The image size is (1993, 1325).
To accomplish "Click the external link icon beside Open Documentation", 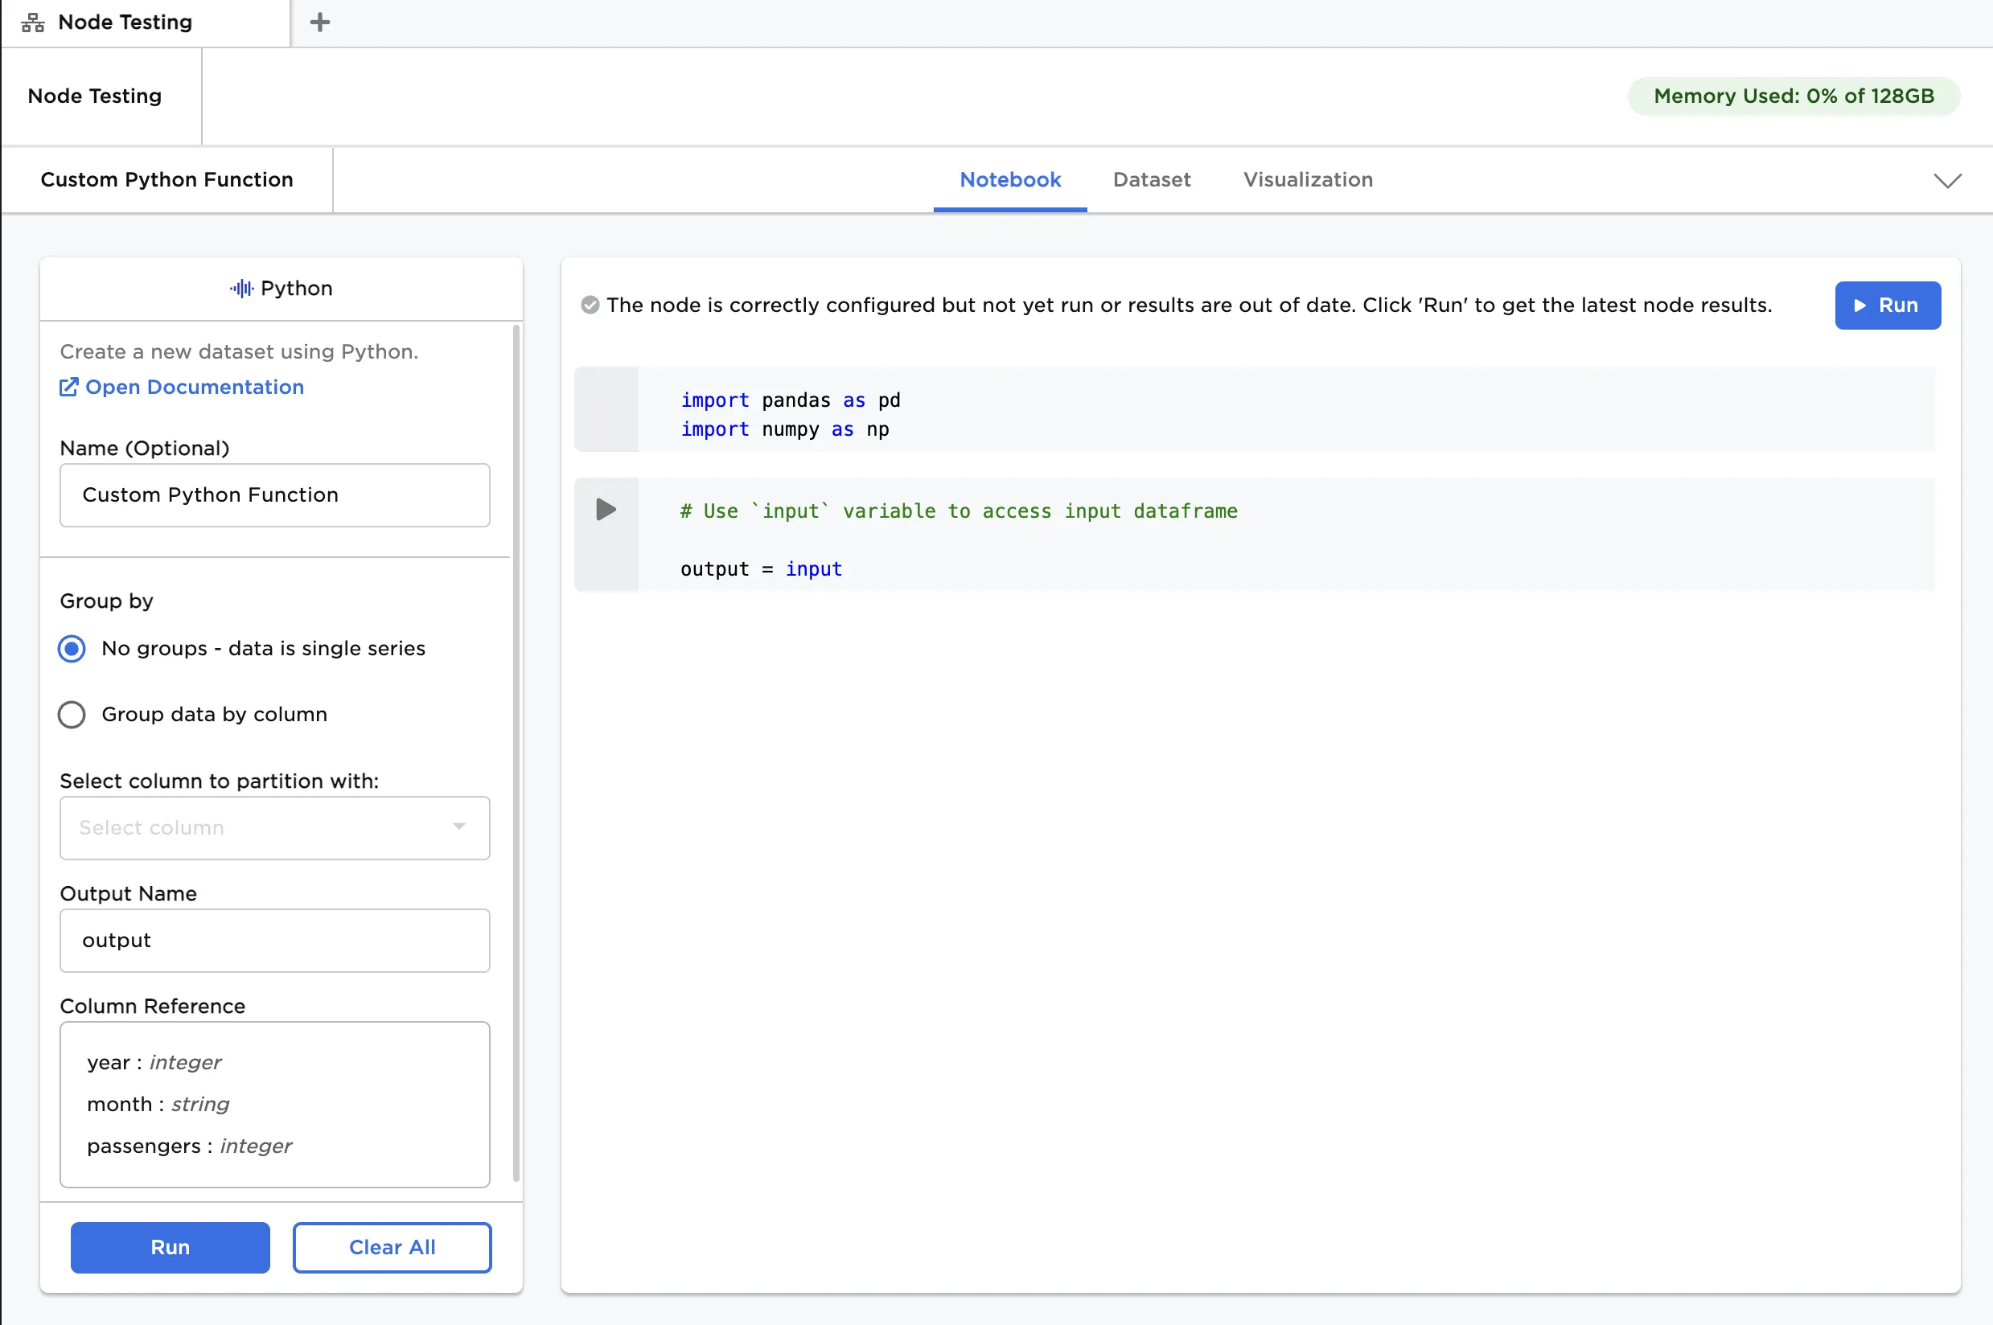I will pos(68,387).
